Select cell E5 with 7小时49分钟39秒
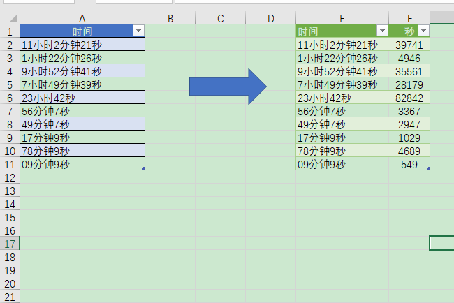The height and width of the screenshot is (303, 454). pyautogui.click(x=342, y=84)
